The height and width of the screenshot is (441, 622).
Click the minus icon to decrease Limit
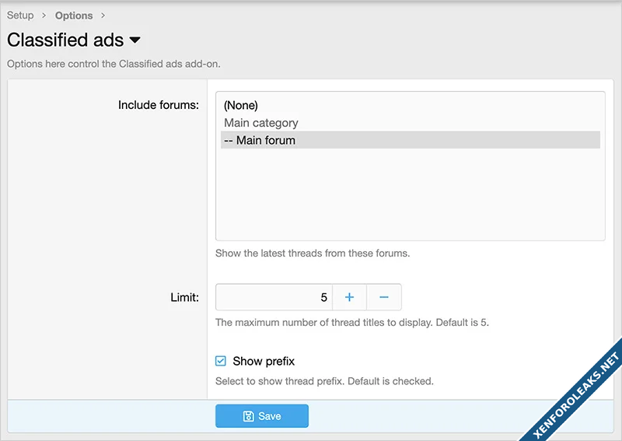click(x=384, y=297)
